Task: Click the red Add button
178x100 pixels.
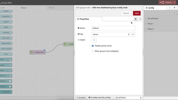Action: click(x=137, y=13)
